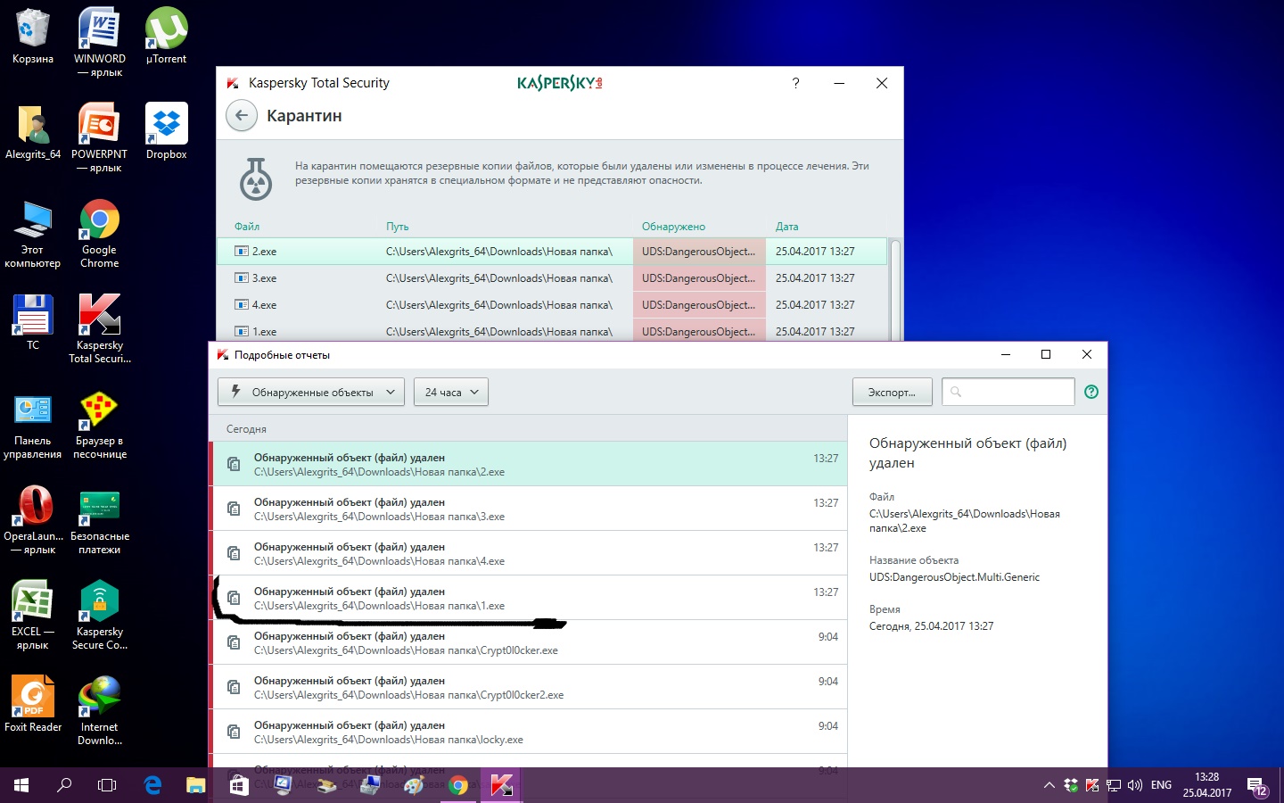Sort quarantine list by Обнаружено column
The height and width of the screenshot is (803, 1284).
[673, 227]
